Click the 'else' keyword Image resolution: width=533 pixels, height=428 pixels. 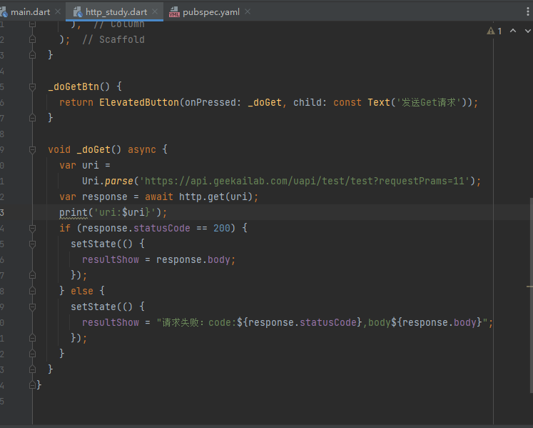82,291
